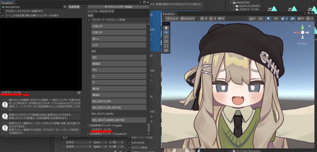Click plus button to add condition
This screenshot has width=317, height=152.
tap(115, 151)
